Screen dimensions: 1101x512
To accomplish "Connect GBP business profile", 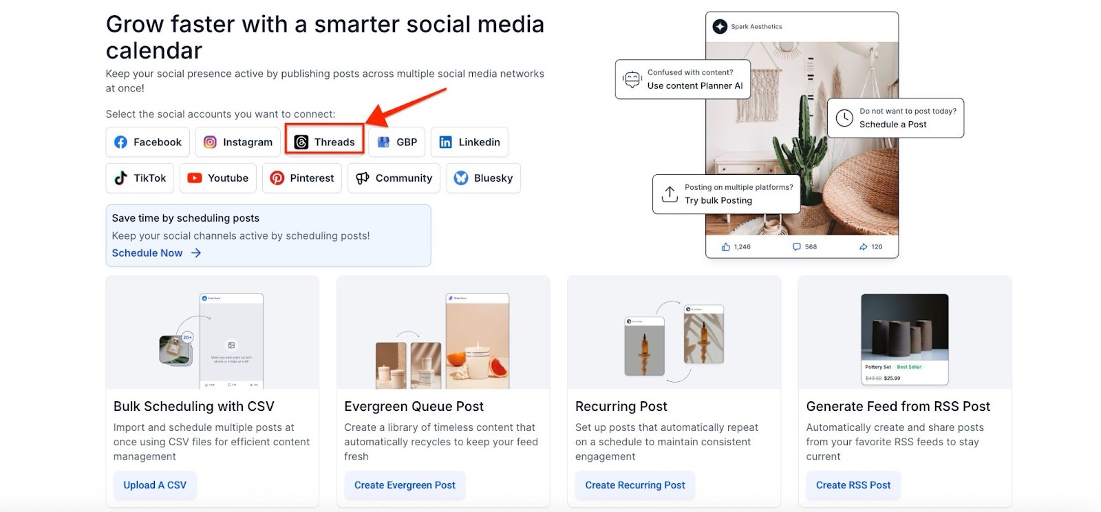I will [x=397, y=142].
